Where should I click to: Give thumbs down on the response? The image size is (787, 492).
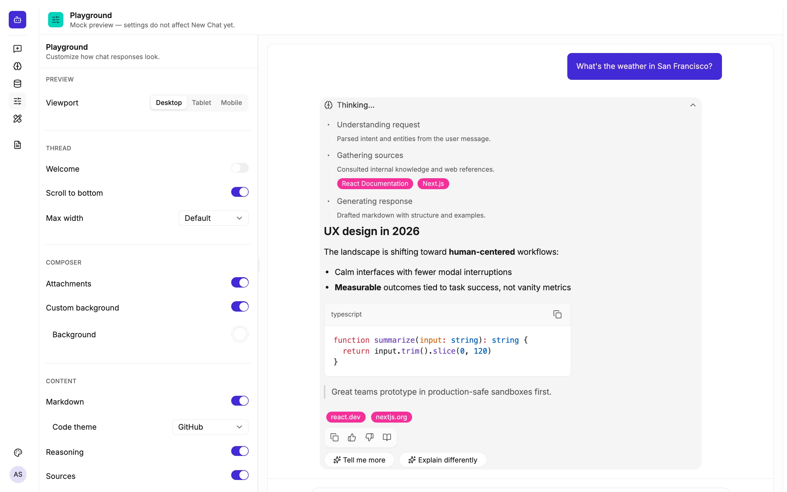coord(369,437)
